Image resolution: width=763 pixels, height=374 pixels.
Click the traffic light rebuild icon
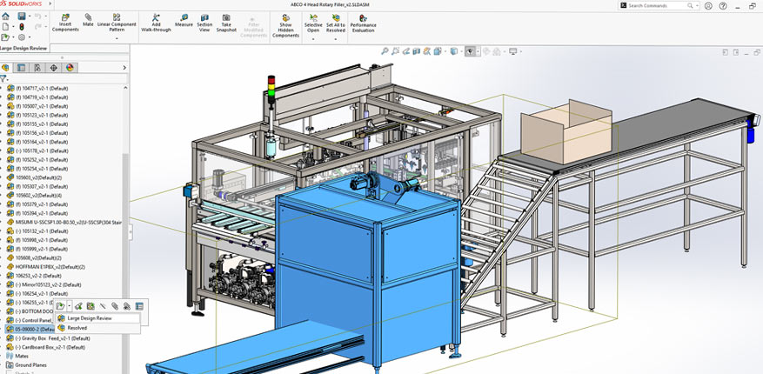pyautogui.click(x=22, y=26)
